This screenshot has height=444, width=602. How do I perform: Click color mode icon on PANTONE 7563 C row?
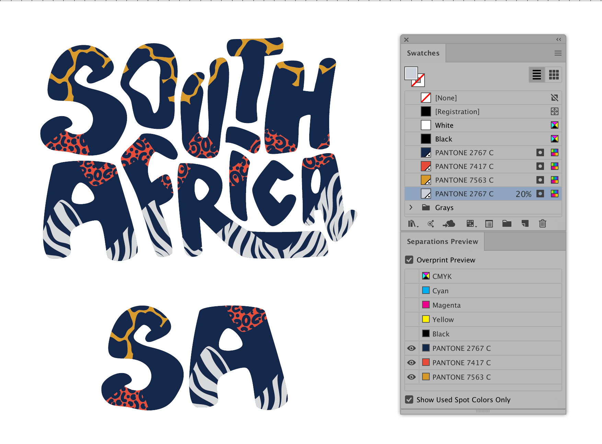(x=555, y=180)
